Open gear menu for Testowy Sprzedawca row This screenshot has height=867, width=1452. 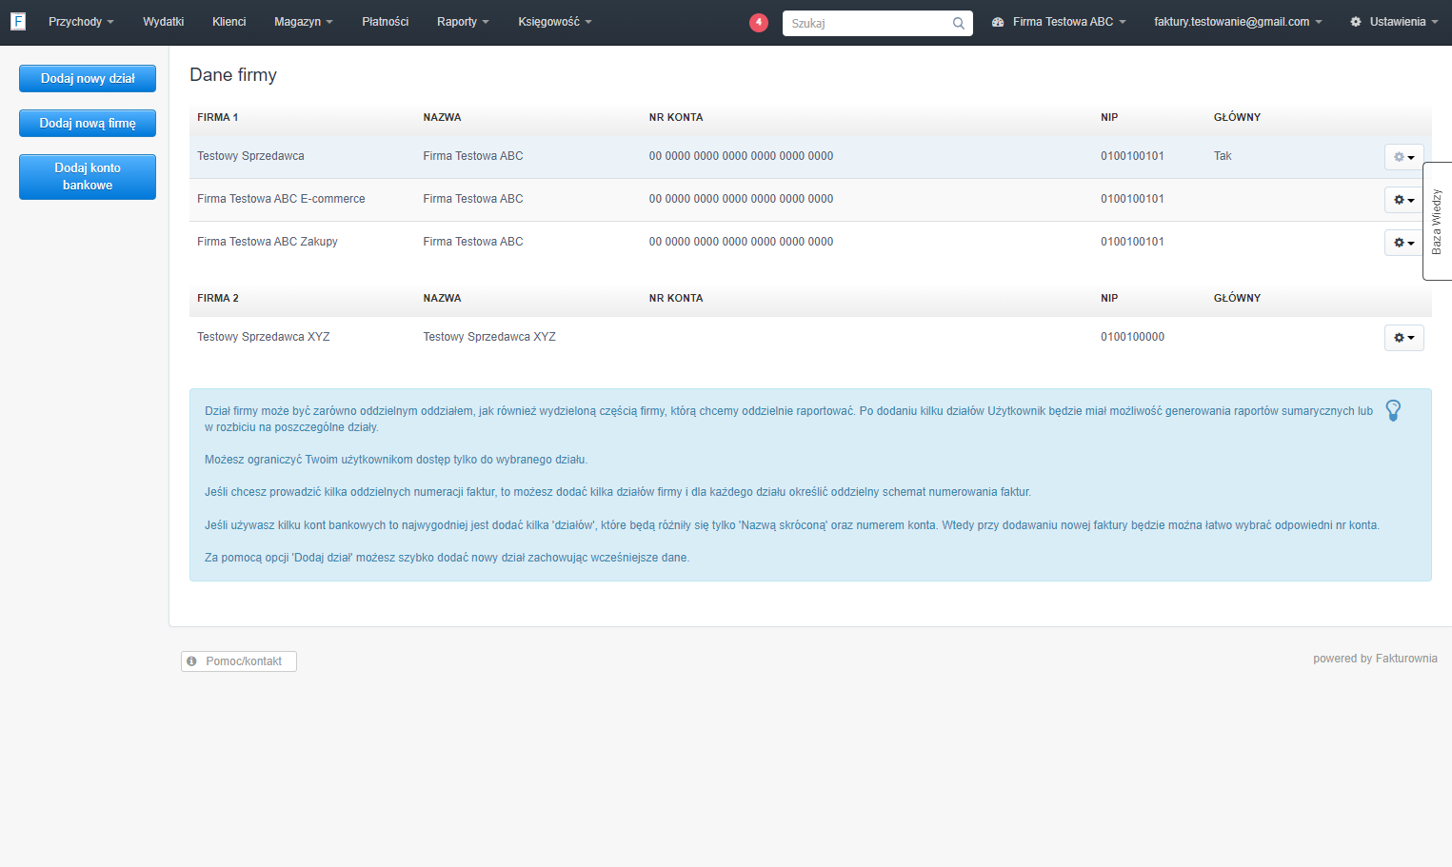click(x=1403, y=157)
